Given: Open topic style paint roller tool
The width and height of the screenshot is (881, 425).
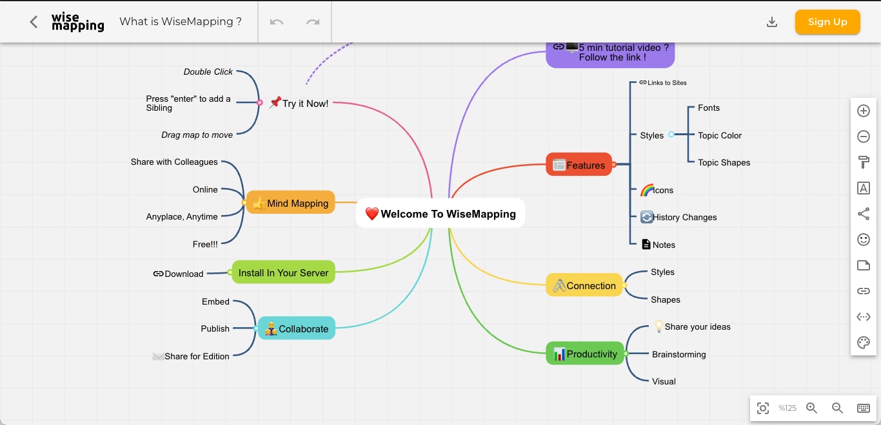Looking at the screenshot, I should coord(864,162).
